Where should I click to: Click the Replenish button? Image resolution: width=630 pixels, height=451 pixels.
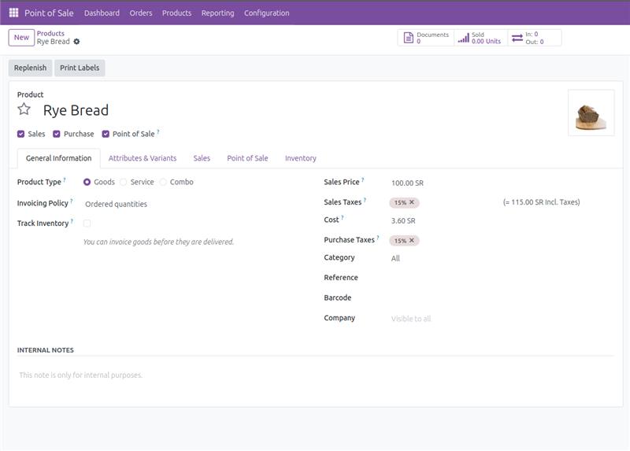(x=30, y=68)
